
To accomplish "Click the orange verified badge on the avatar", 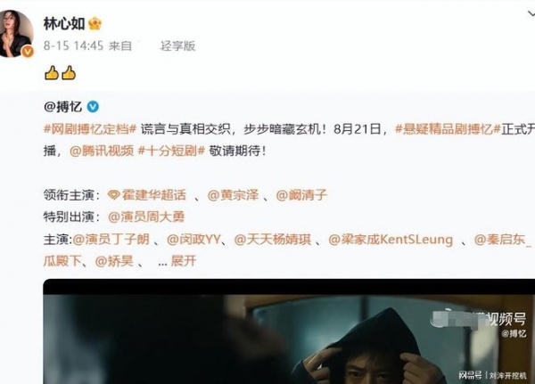I will 28,52.
